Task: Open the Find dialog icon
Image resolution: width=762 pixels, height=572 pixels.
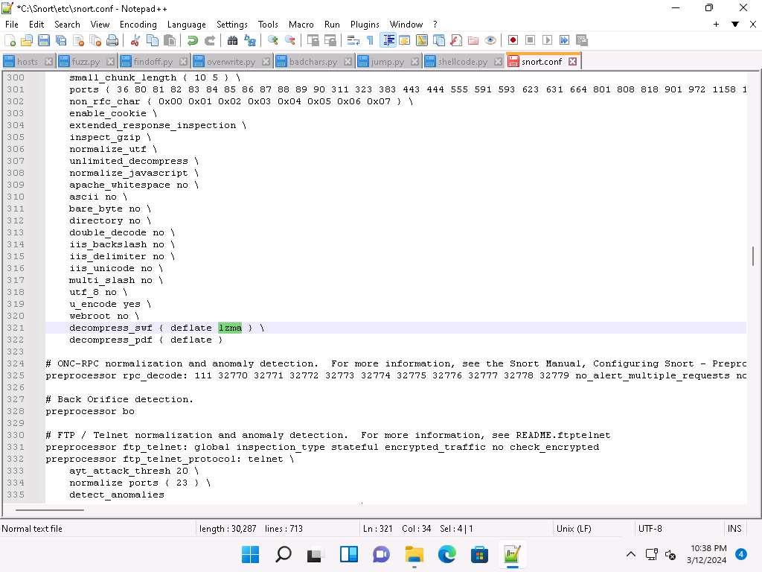Action: 232,40
